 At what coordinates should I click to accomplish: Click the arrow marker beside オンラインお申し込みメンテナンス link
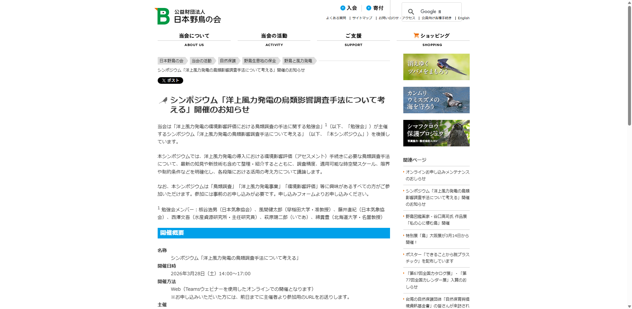pos(404,172)
